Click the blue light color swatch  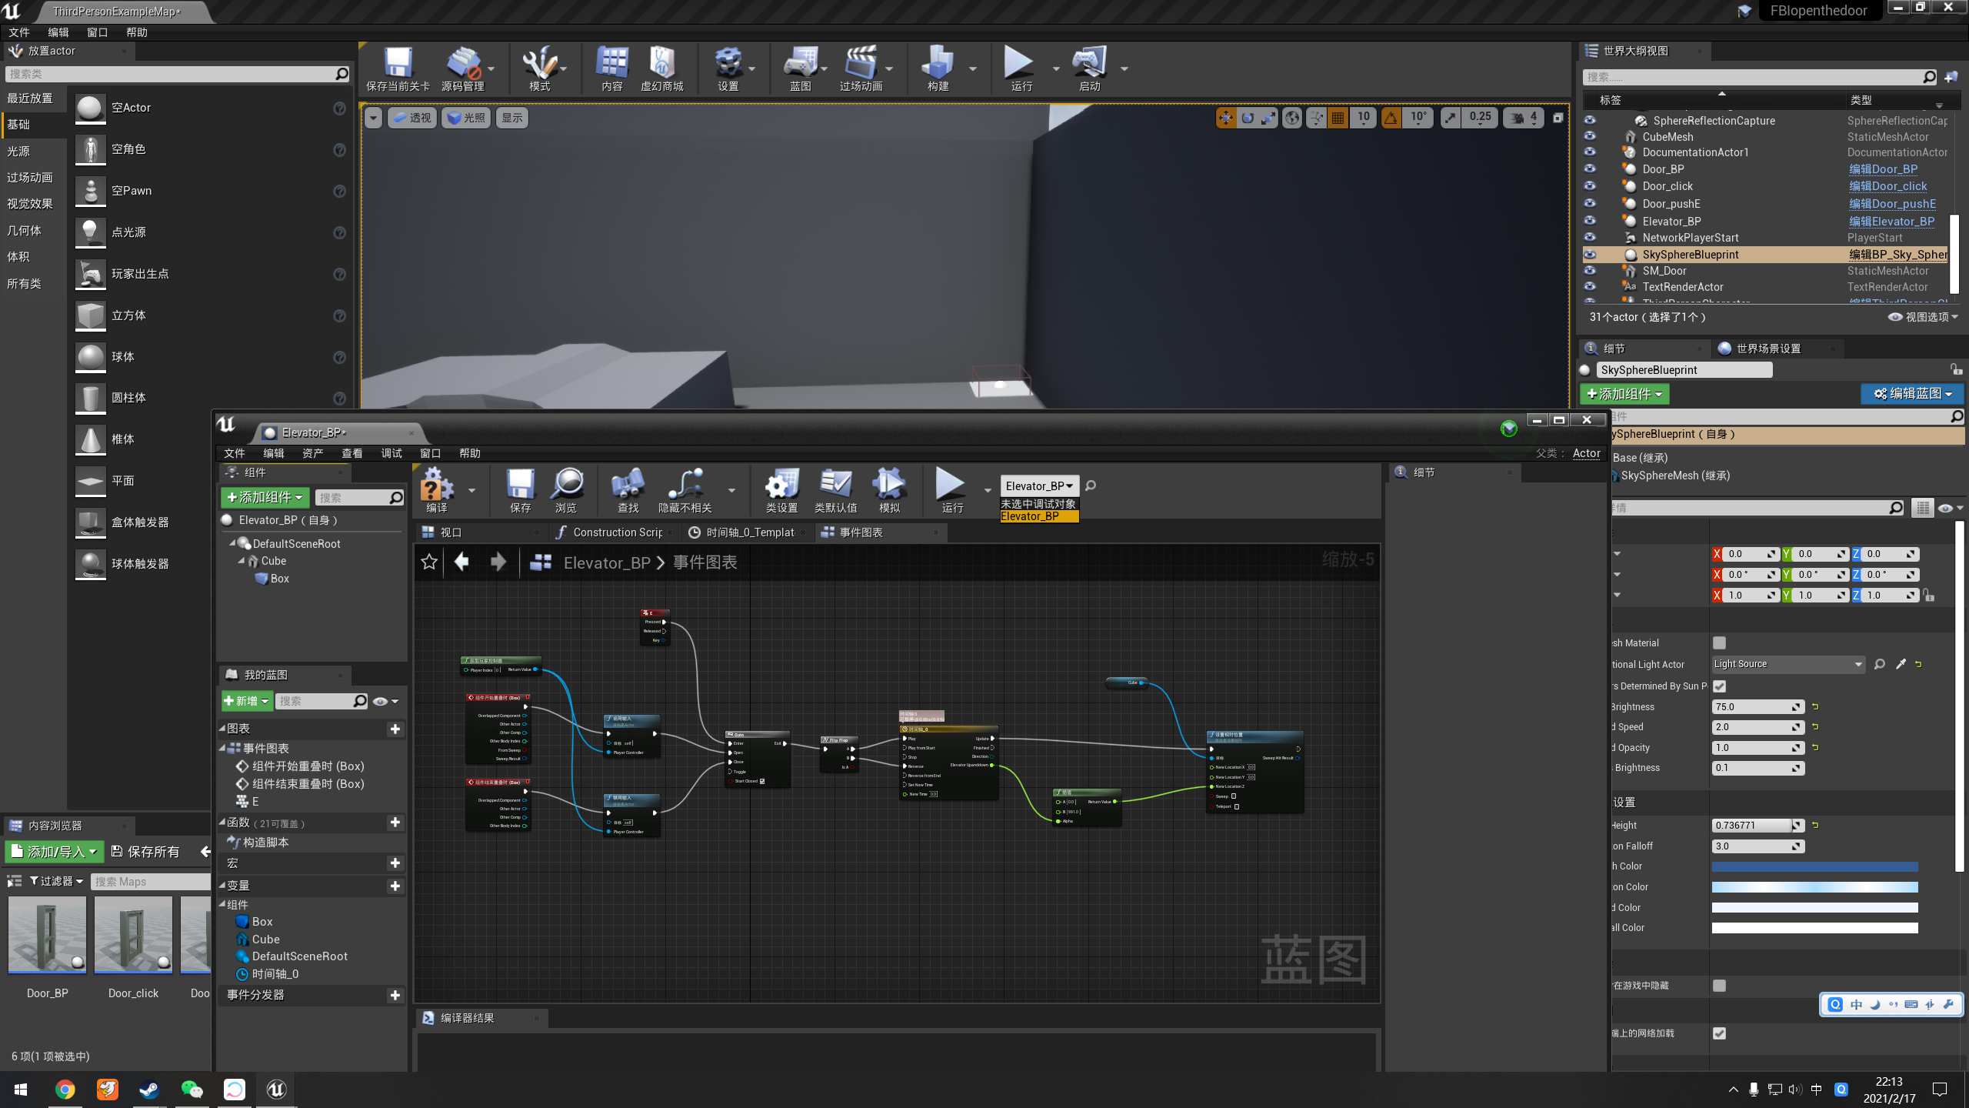tap(1814, 866)
